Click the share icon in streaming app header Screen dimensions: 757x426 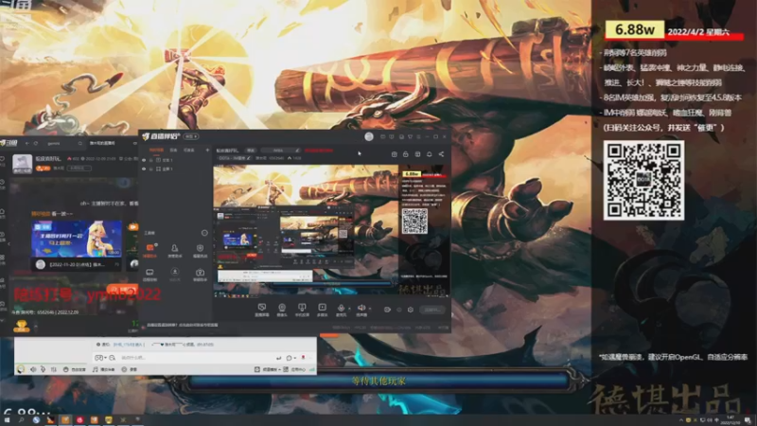coord(441,154)
